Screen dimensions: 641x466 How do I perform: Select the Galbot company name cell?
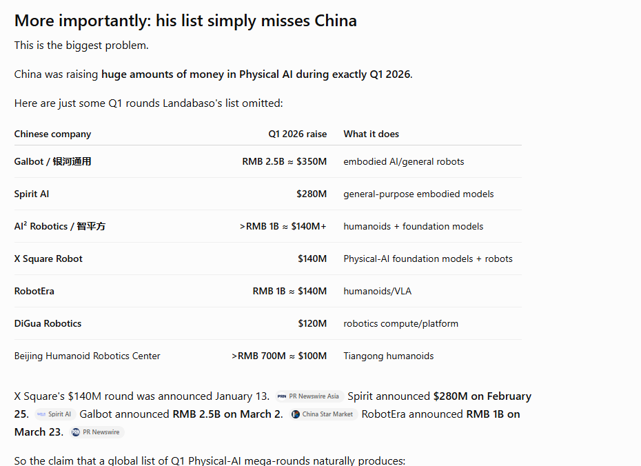point(53,161)
